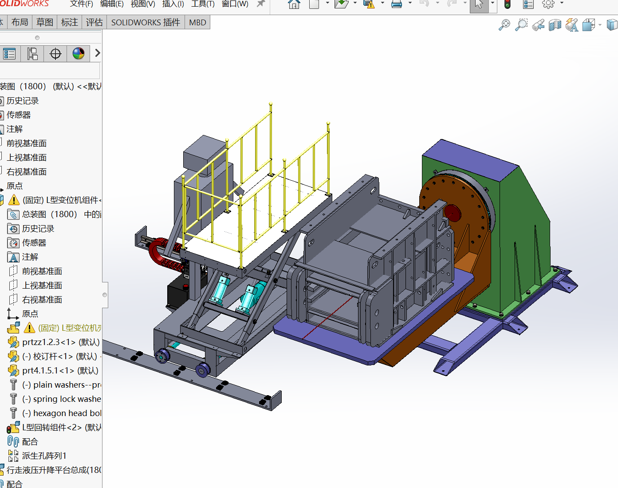Open the Options gear icon

coord(548,4)
